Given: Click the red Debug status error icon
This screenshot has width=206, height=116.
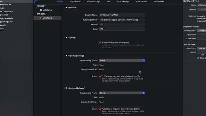Looking at the screenshot, I should coord(100,76).
